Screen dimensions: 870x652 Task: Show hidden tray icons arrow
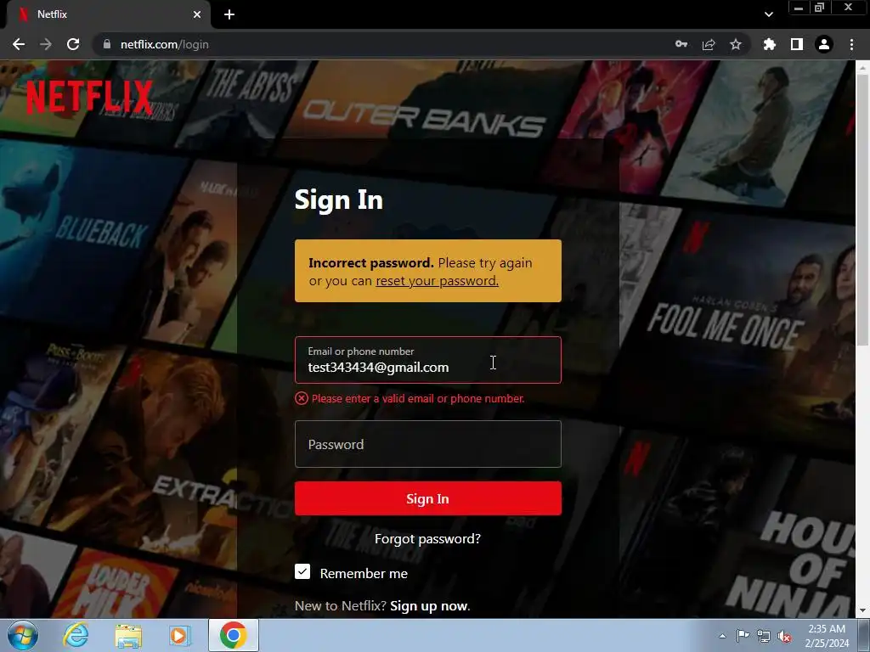[x=722, y=636]
